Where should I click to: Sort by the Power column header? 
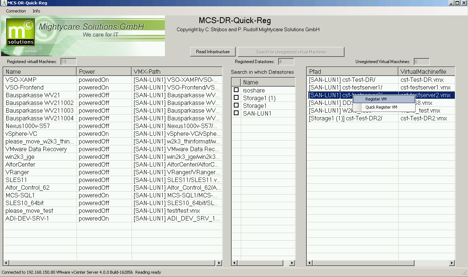click(x=104, y=72)
